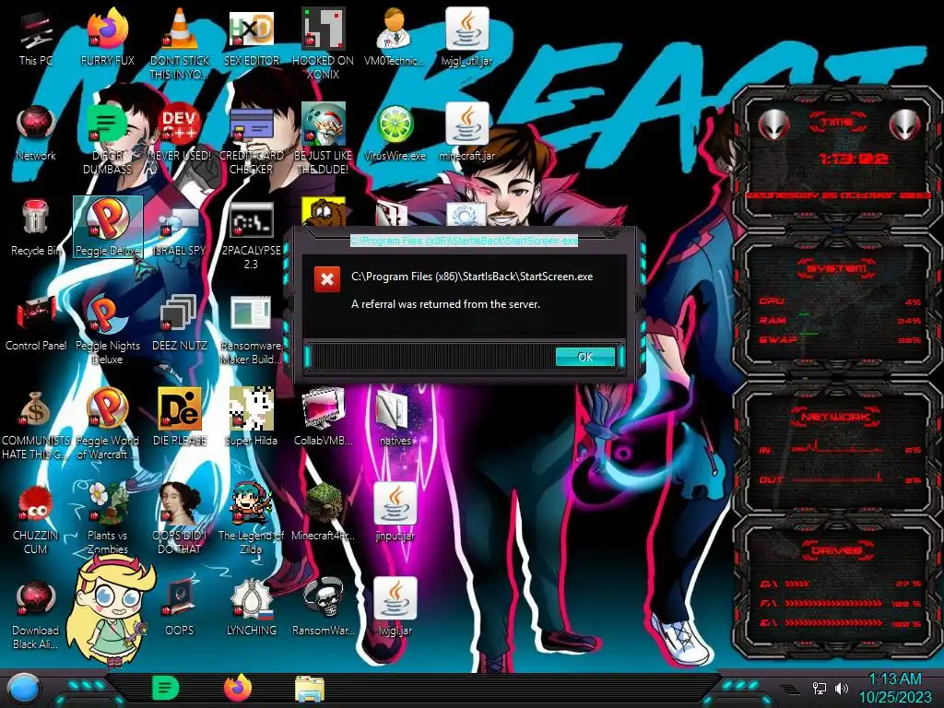Click the Star Butterfly desktop character
Image resolution: width=944 pixels, height=708 pixels.
[112, 611]
